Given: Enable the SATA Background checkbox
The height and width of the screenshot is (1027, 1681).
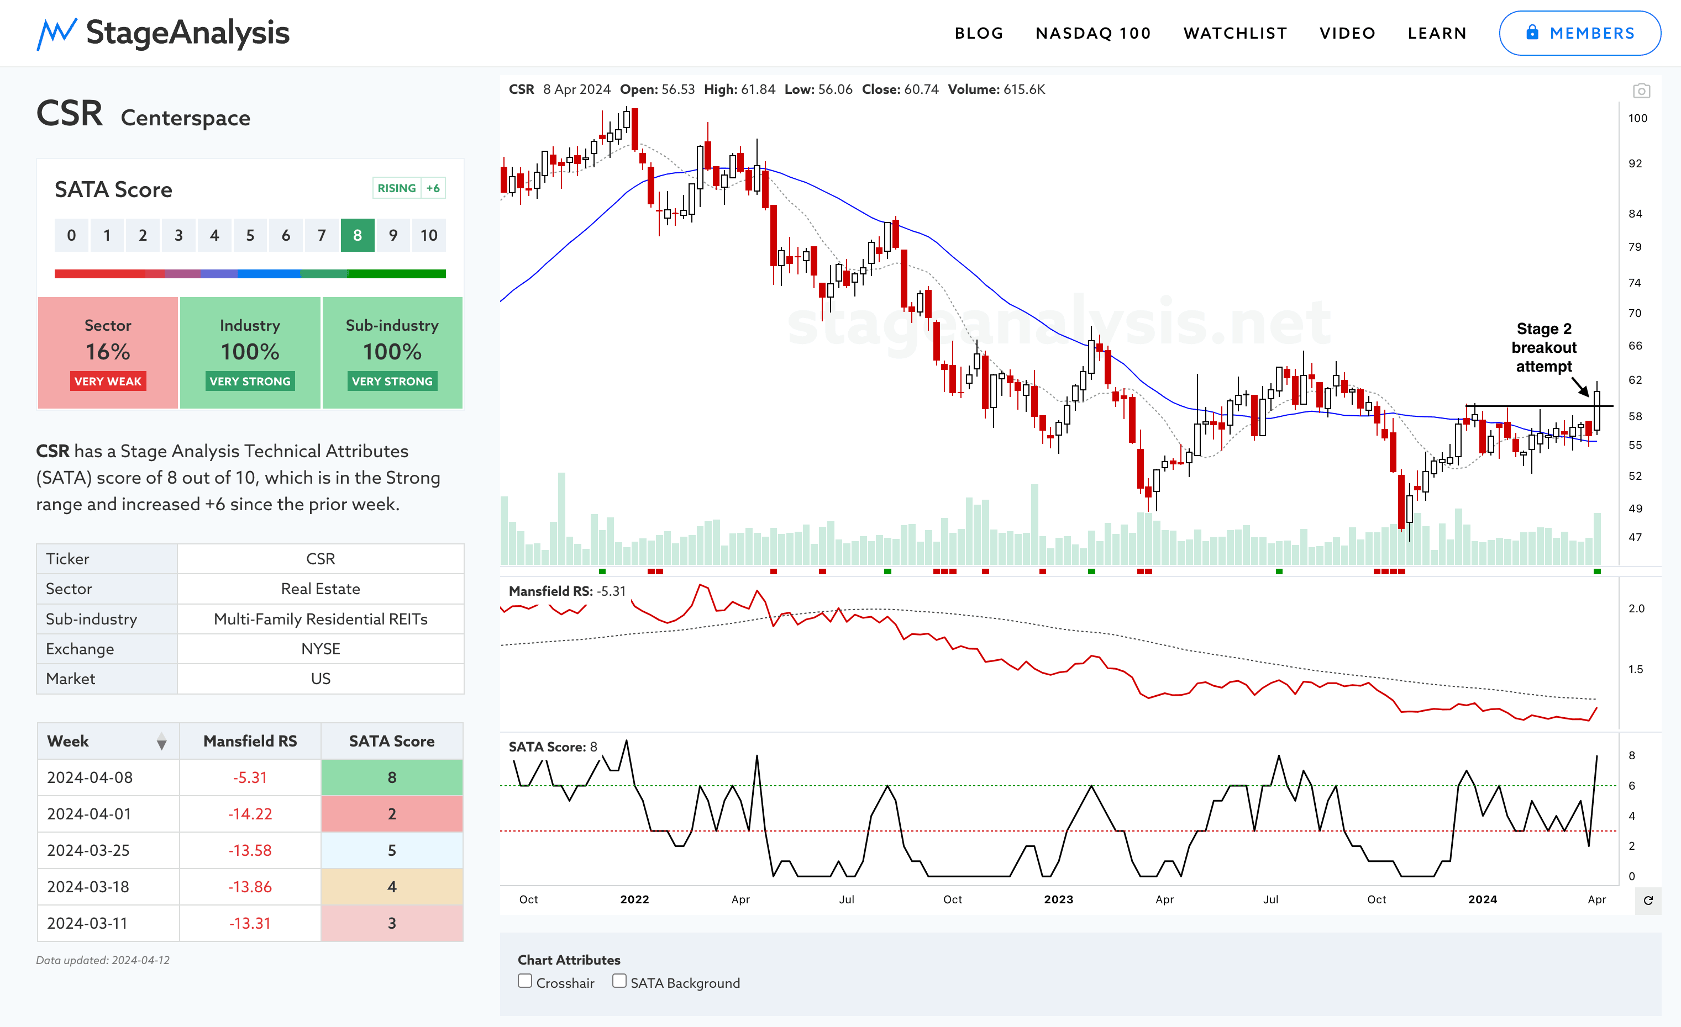Looking at the screenshot, I should click(x=619, y=981).
